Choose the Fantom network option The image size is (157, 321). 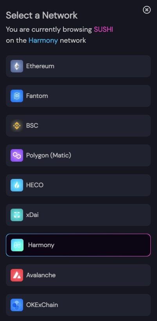(x=78, y=96)
